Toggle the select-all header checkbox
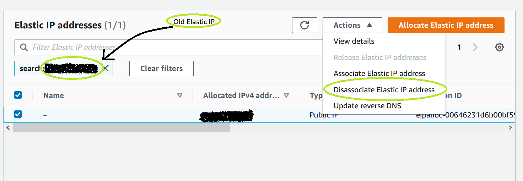523x181 pixels. click(x=18, y=95)
